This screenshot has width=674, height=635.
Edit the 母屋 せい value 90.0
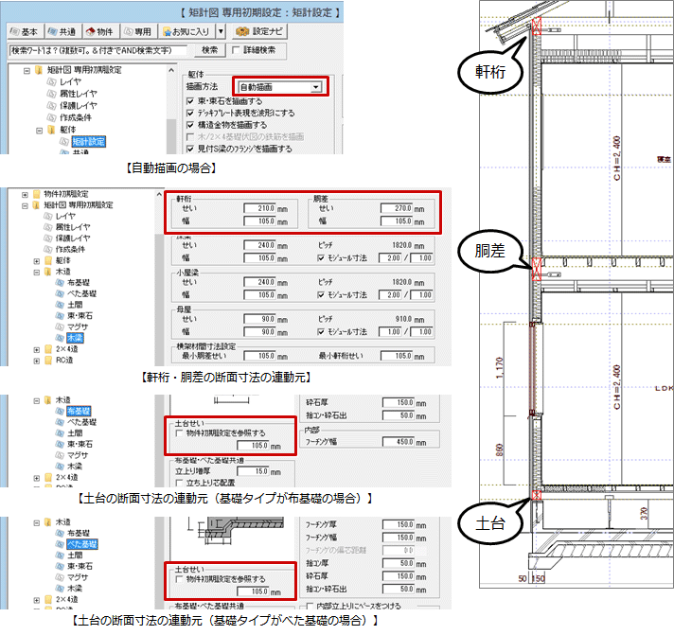[259, 319]
